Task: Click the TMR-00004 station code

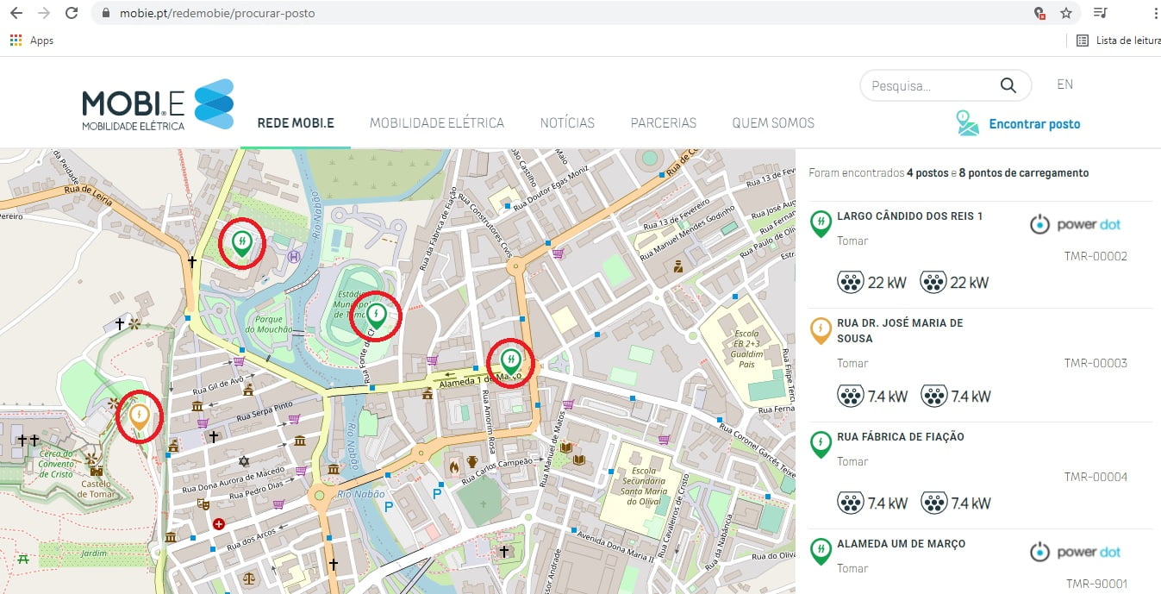Action: coord(1095,477)
